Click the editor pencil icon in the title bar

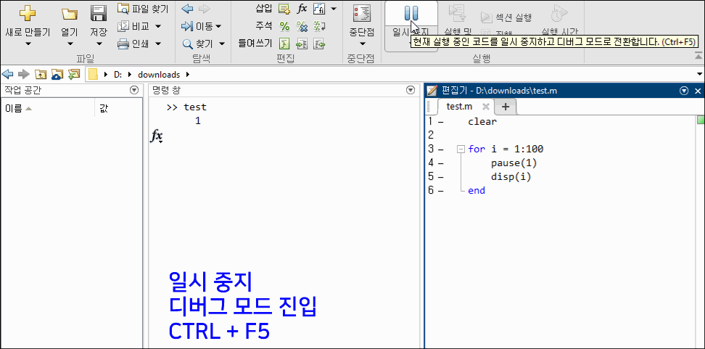pos(432,91)
